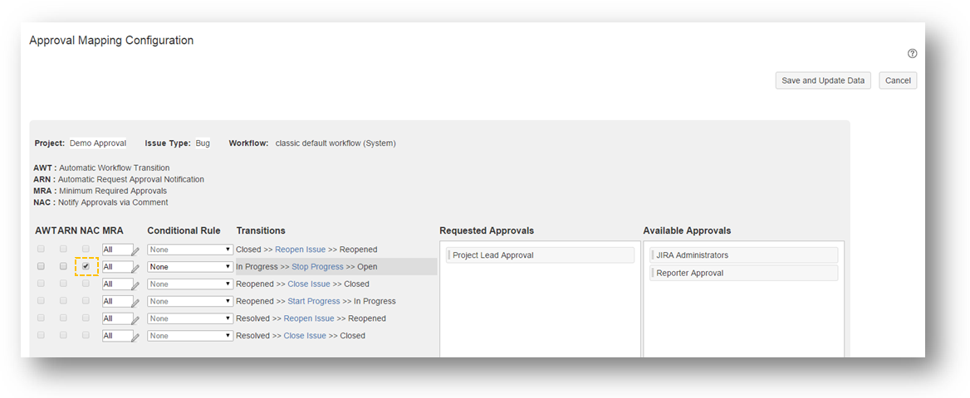Screen dimensions: 970x398
Task: Click MRA pencil icon for Reopened-Close Issue row
Action: [x=135, y=285]
